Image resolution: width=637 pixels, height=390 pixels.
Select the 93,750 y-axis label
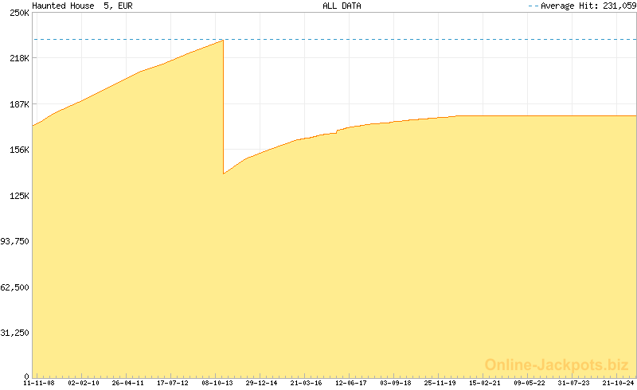click(x=15, y=241)
